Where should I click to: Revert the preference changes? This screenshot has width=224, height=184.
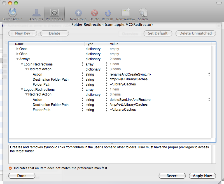click(172, 176)
